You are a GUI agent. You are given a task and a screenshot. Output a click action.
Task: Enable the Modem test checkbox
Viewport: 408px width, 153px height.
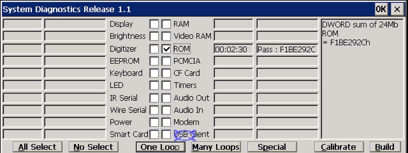[166, 122]
